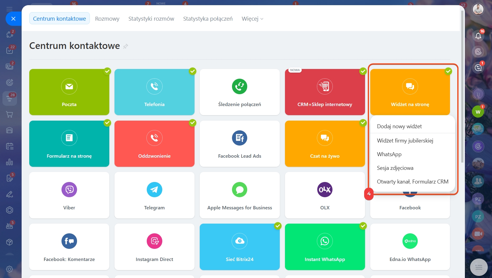Open Czat na żywo live chat tile
The image size is (492, 278).
(x=325, y=144)
